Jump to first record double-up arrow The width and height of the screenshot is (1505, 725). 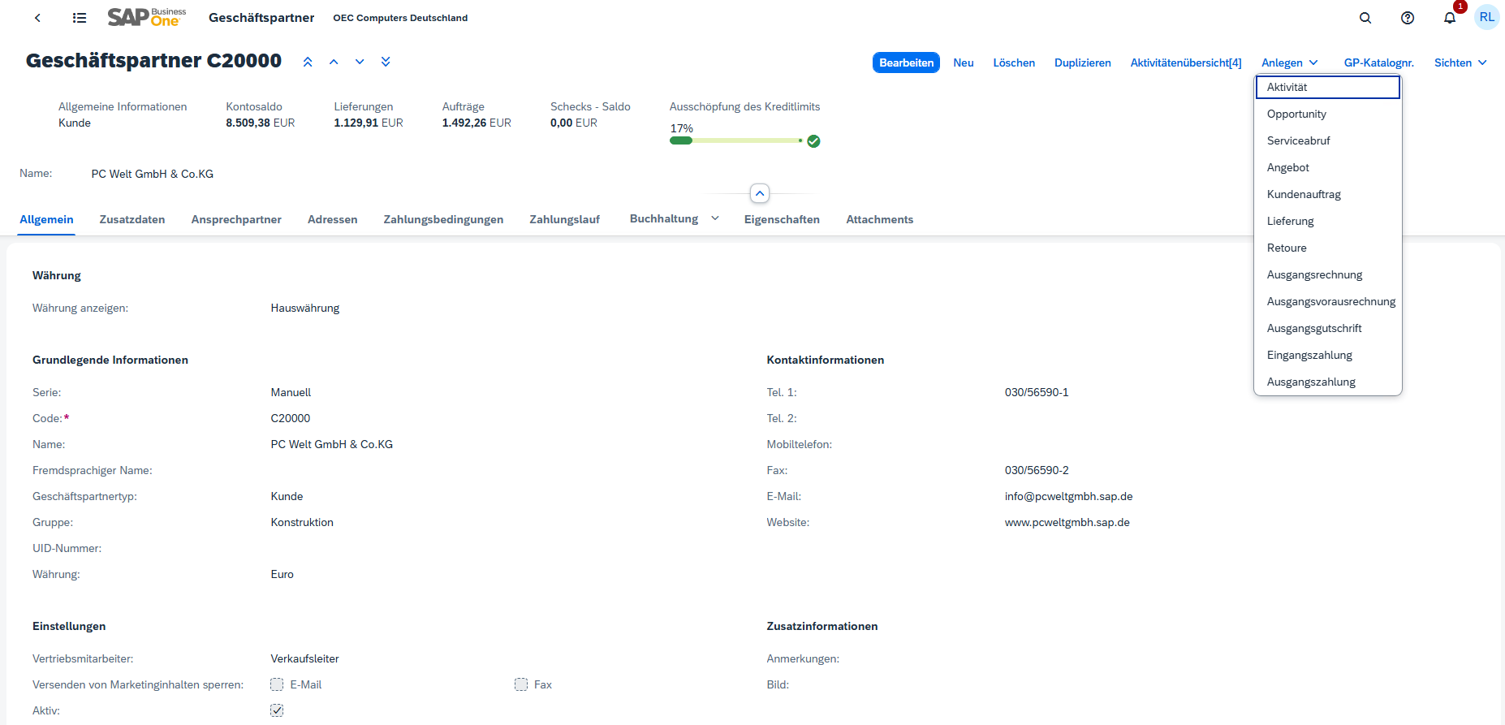(x=308, y=62)
